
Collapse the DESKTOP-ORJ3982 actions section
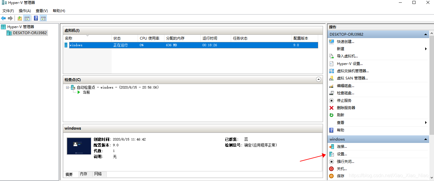tap(426, 34)
